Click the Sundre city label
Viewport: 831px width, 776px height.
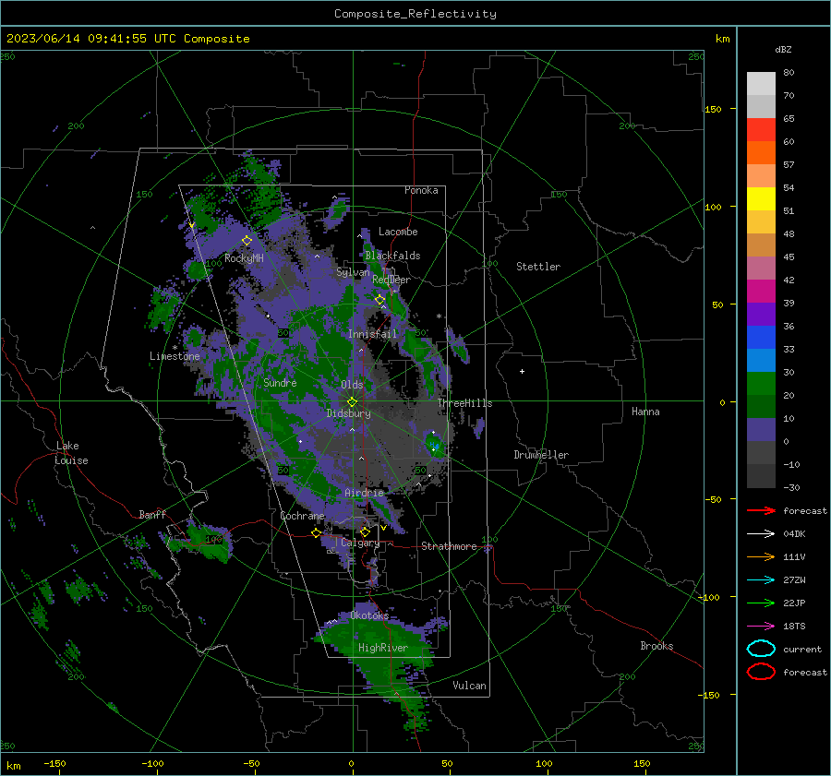pyautogui.click(x=280, y=382)
